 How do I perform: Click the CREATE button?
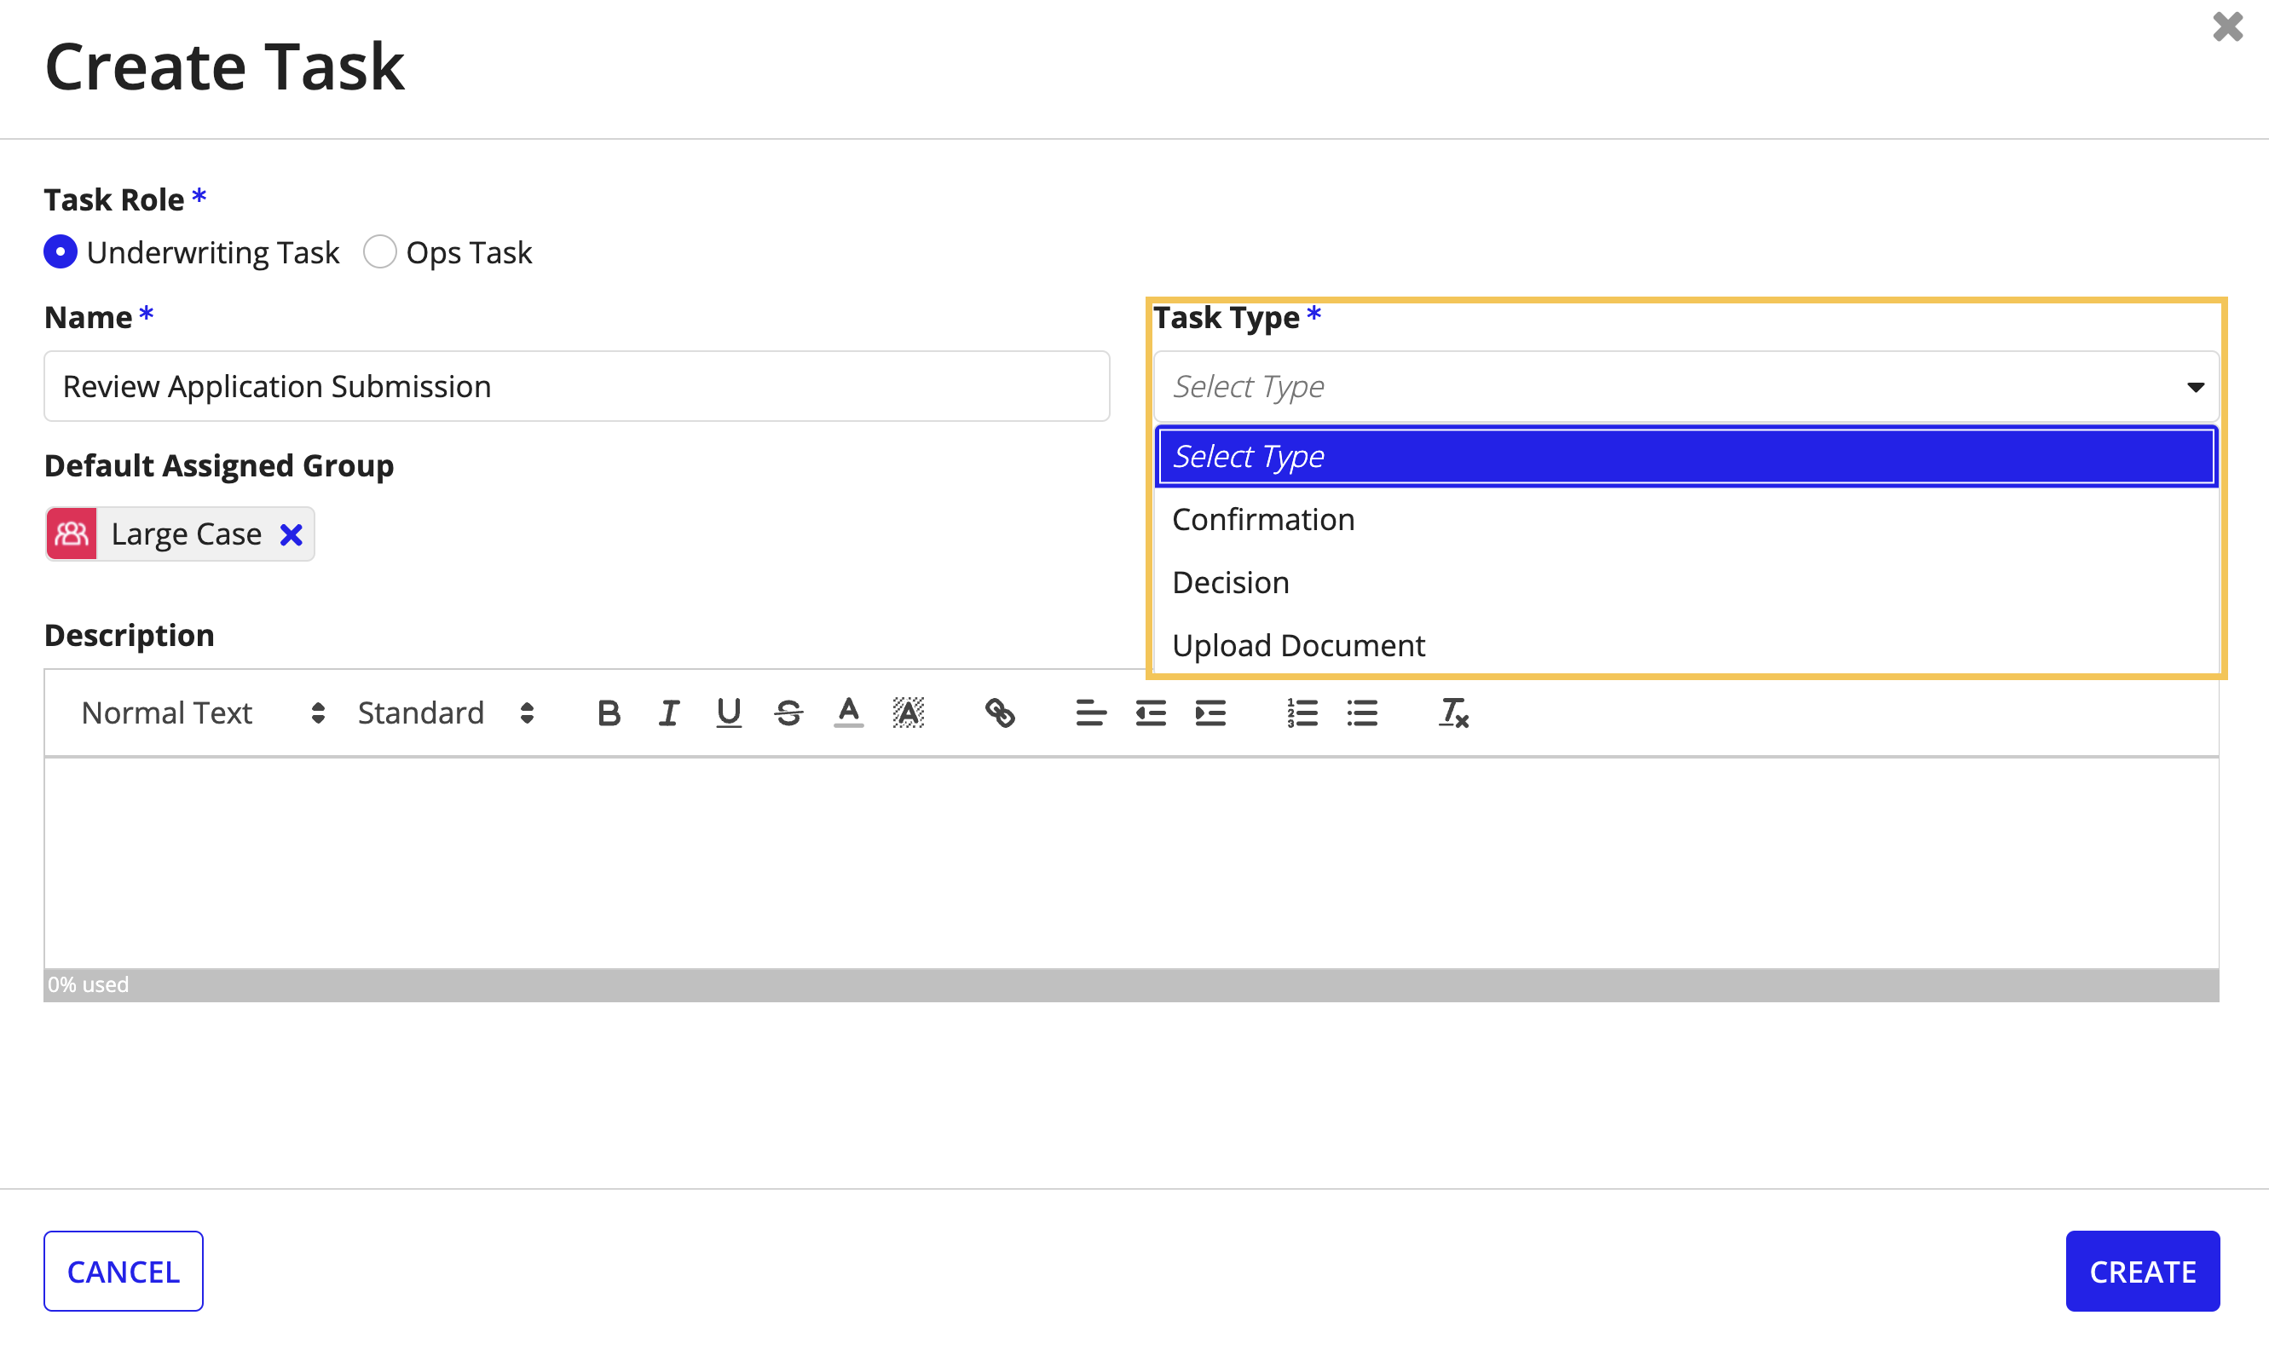[x=2143, y=1271]
